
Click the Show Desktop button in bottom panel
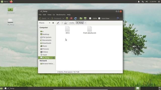[x=1, y=88]
